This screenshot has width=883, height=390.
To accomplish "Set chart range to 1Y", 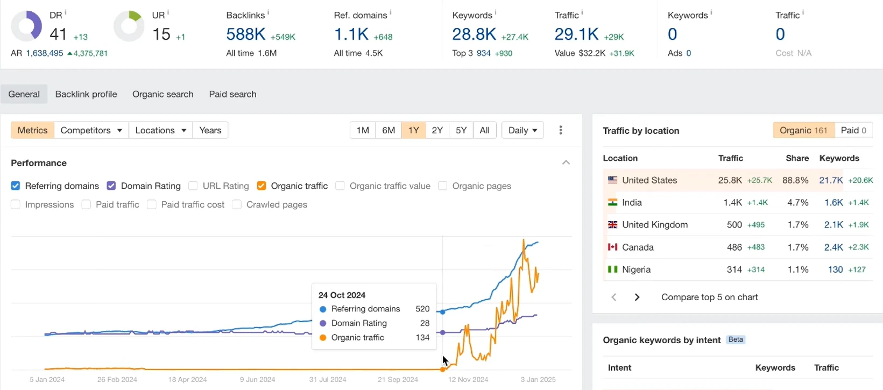I will pos(413,130).
